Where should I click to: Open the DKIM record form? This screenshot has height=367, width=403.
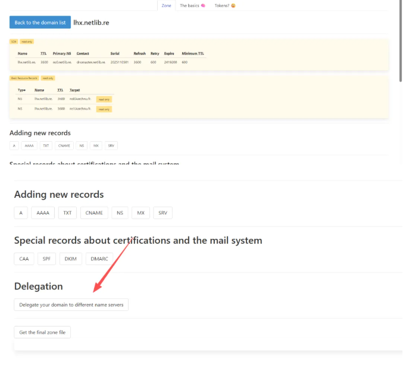click(70, 259)
